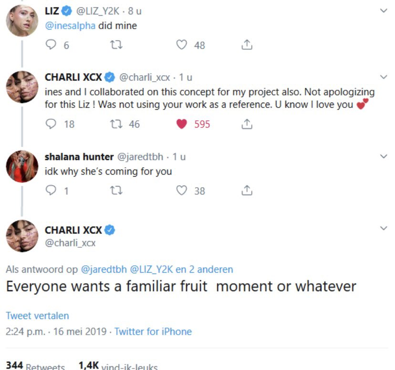
Task: Open options chevron on LIZ's tweet
Action: pyautogui.click(x=384, y=11)
